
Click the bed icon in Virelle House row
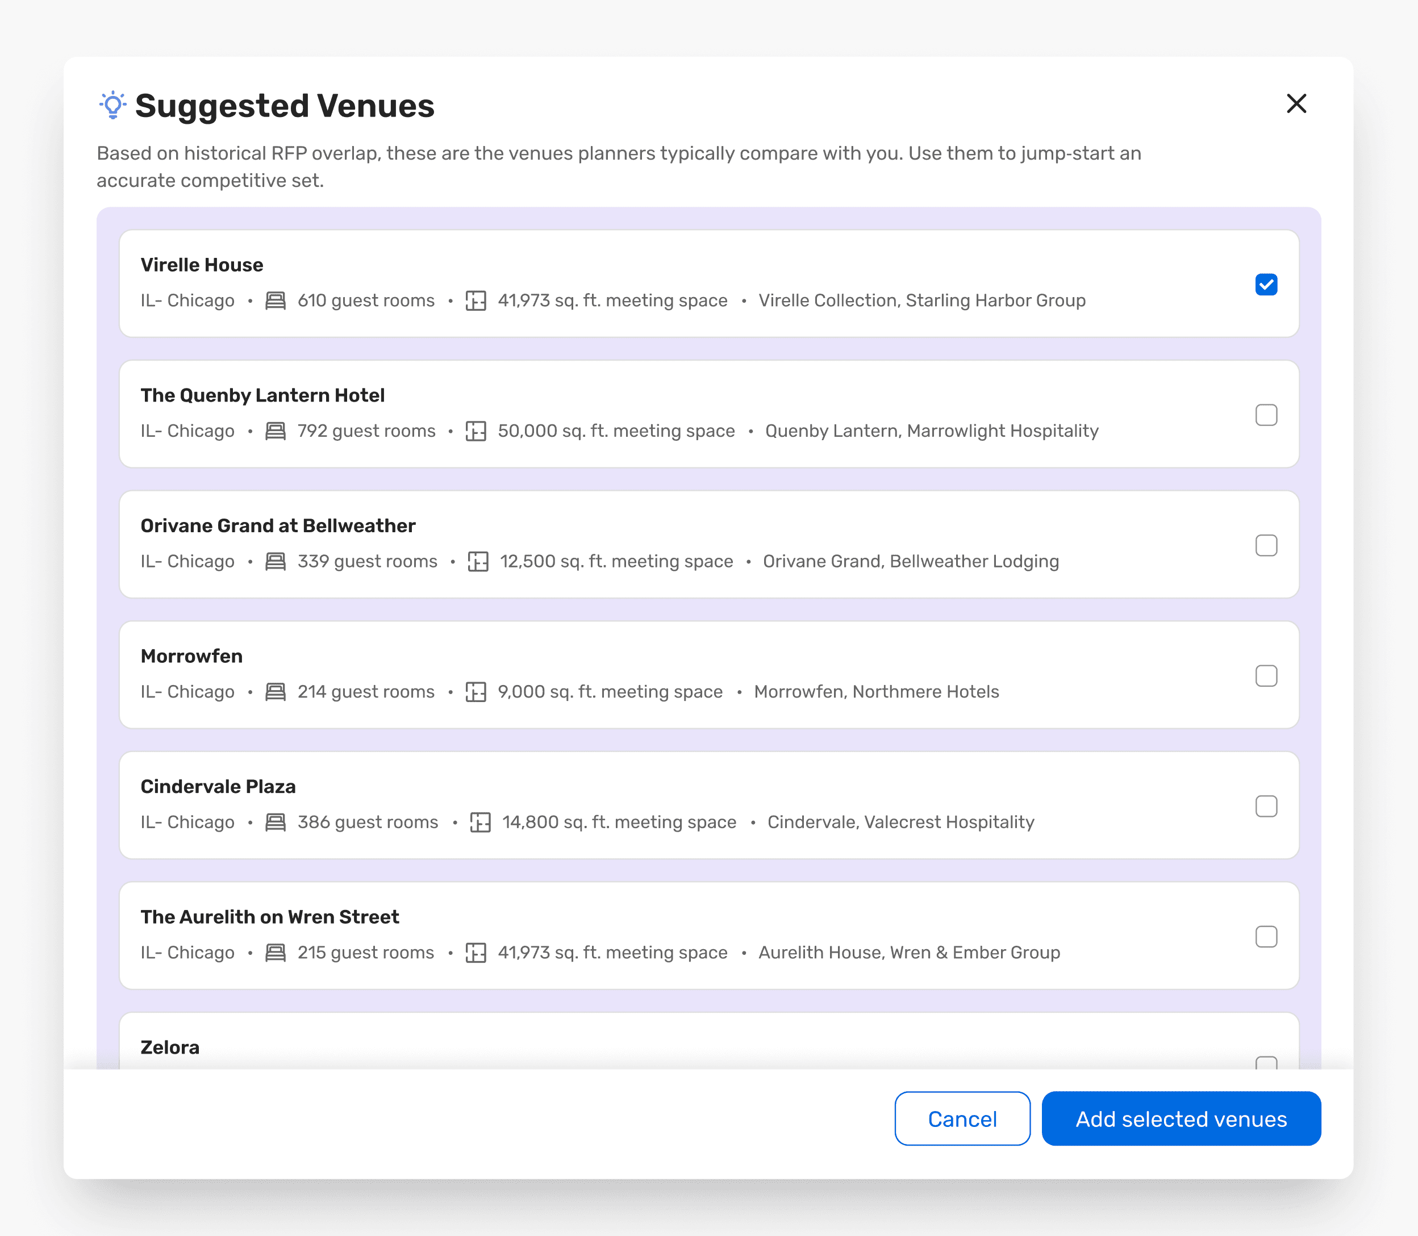click(x=276, y=300)
